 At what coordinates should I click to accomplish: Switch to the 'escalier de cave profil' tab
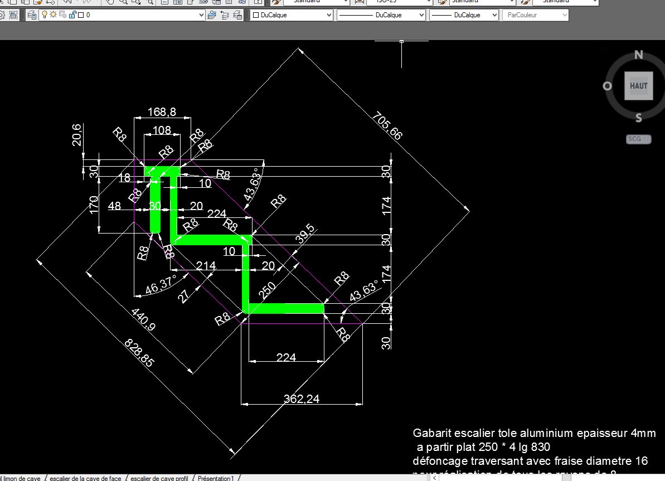click(159, 478)
